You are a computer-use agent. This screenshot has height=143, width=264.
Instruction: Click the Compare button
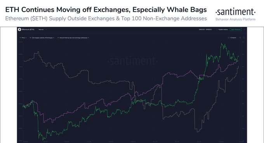(x=232, y=38)
